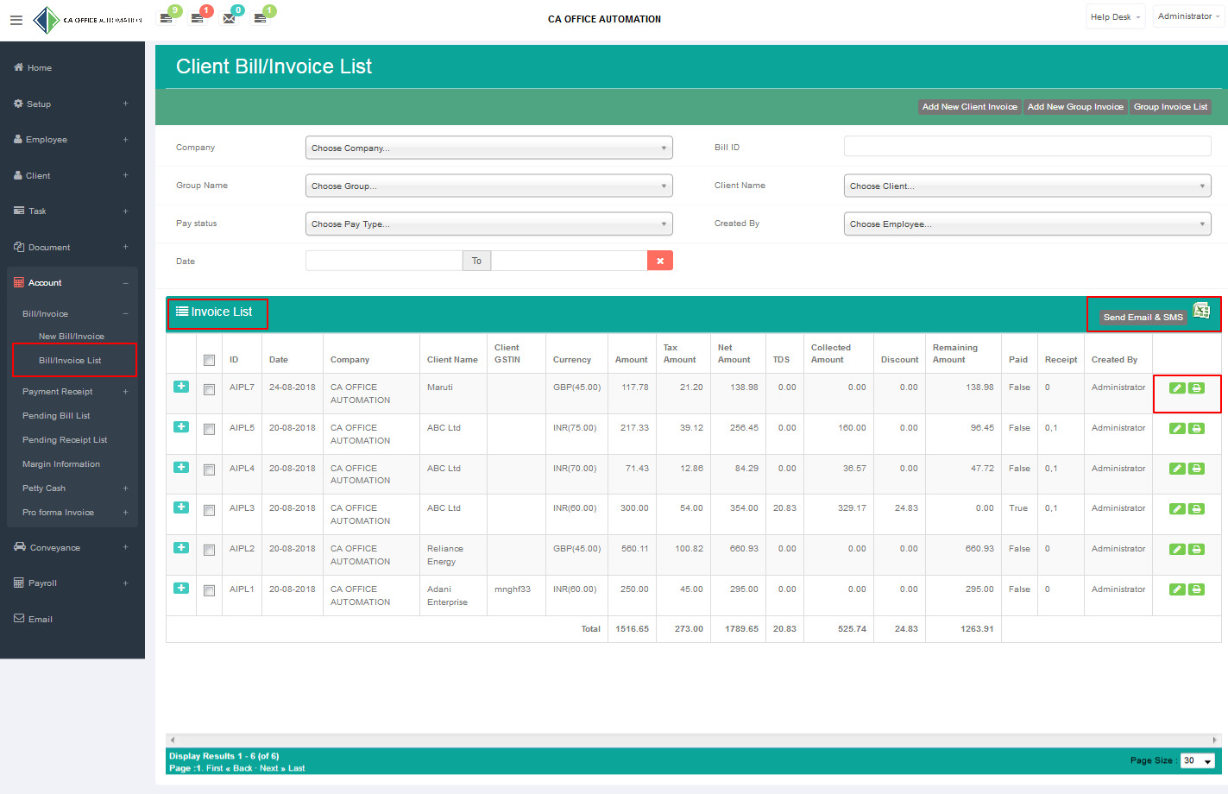Expand row details for invoice AIPL5
1228x794 pixels.
pos(181,426)
